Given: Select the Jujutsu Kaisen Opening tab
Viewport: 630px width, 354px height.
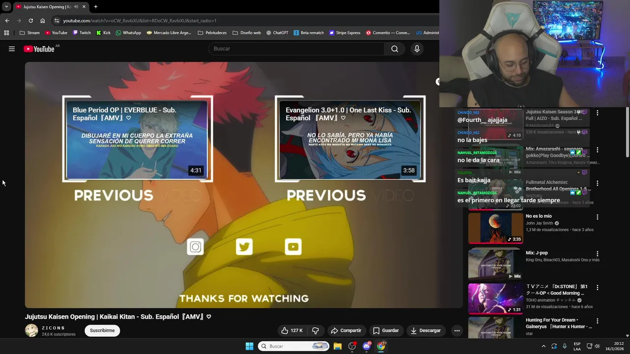Looking at the screenshot, I should [51, 6].
